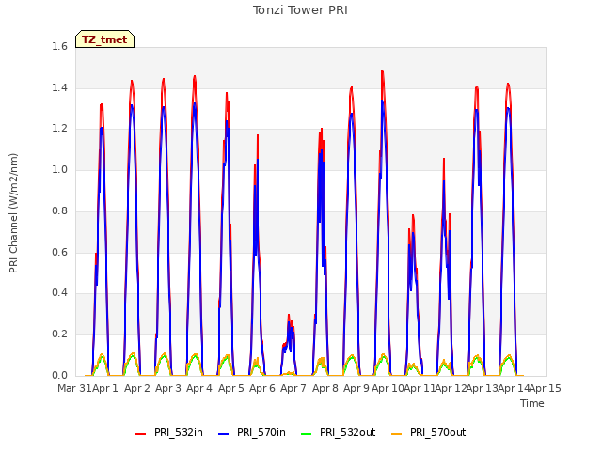Click the Apr 2 x-axis tick label
This screenshot has height=451, width=602.
[x=137, y=388]
